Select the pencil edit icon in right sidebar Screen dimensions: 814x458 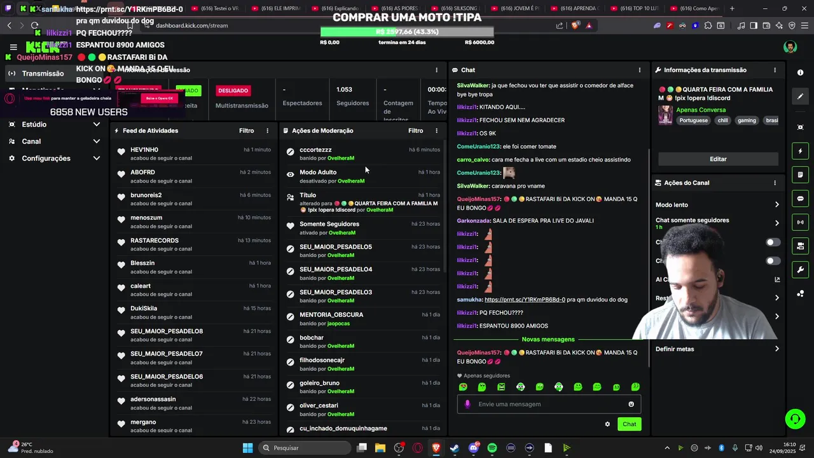[x=801, y=96]
